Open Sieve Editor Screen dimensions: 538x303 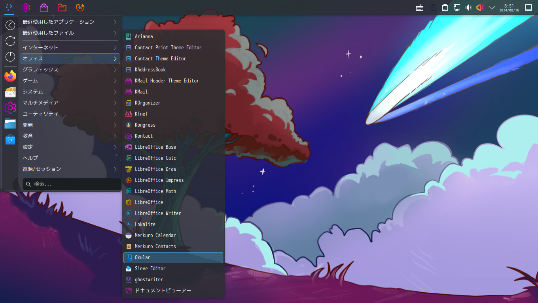[173, 269]
